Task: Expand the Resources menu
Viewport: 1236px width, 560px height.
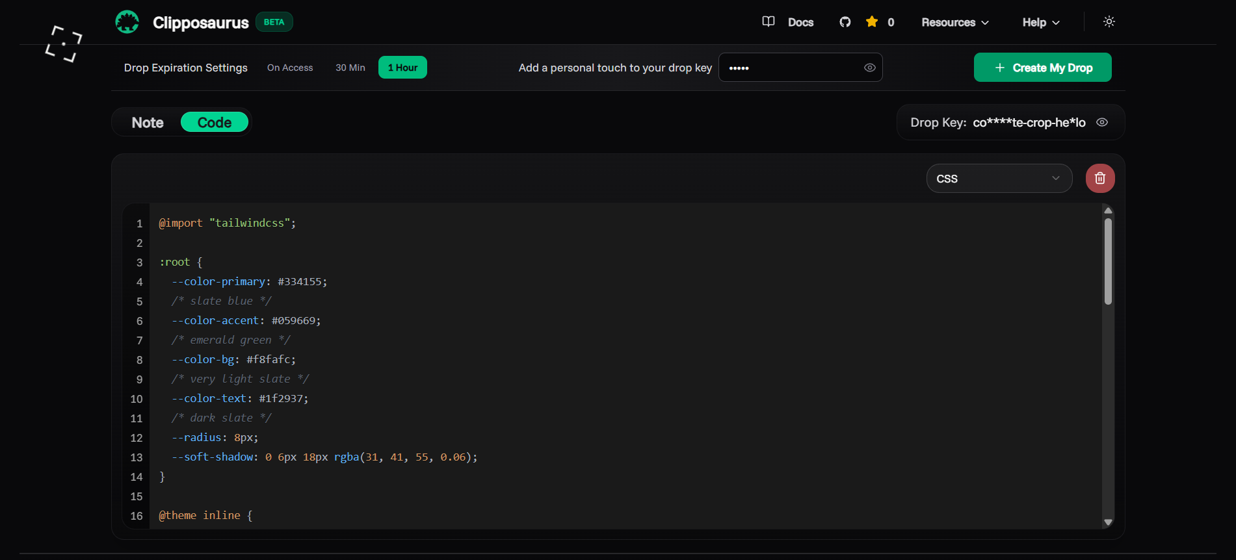Action: [x=955, y=22]
